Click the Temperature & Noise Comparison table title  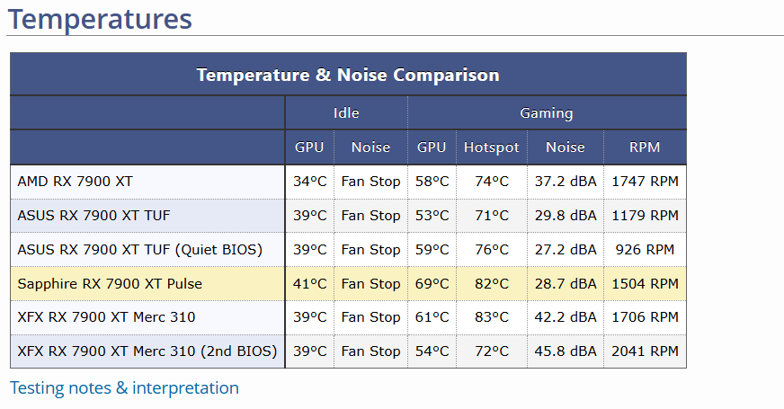click(x=348, y=75)
